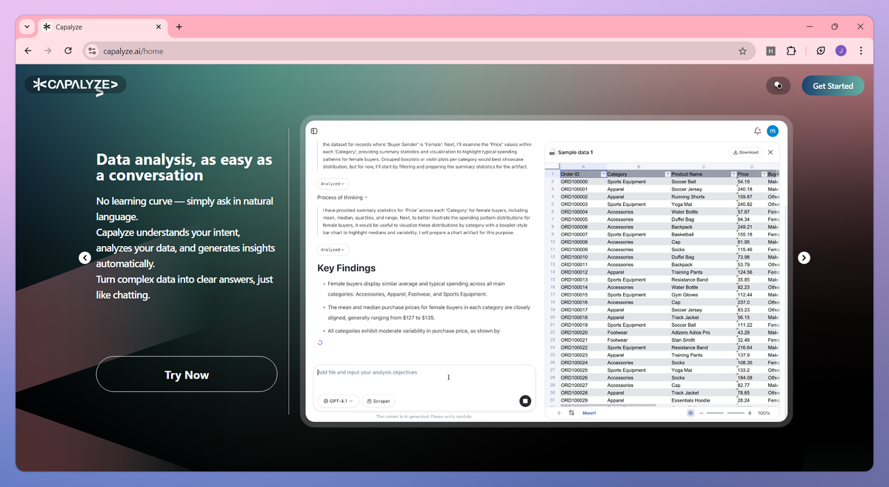
Task: Click the Capalyze logo
Action: pos(75,85)
